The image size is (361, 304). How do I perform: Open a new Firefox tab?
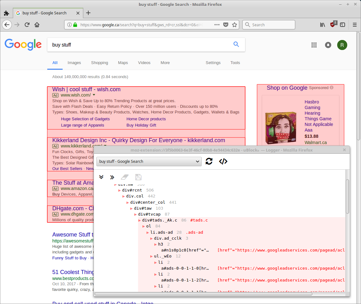pos(88,13)
